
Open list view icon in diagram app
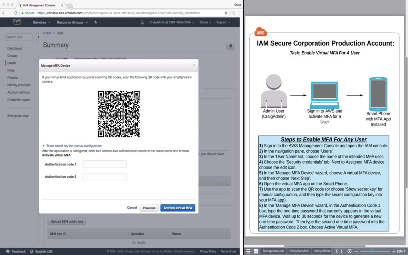(248, 251)
